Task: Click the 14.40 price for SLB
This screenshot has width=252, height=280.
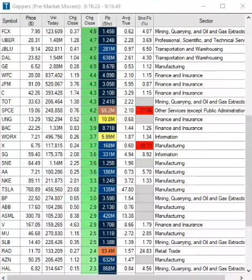Action: pos(31,242)
